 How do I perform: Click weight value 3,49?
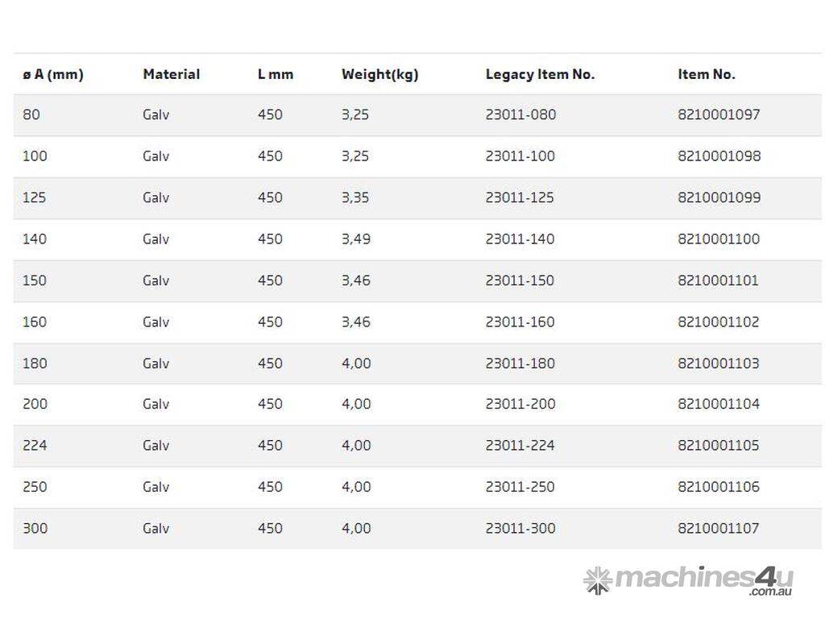(355, 239)
